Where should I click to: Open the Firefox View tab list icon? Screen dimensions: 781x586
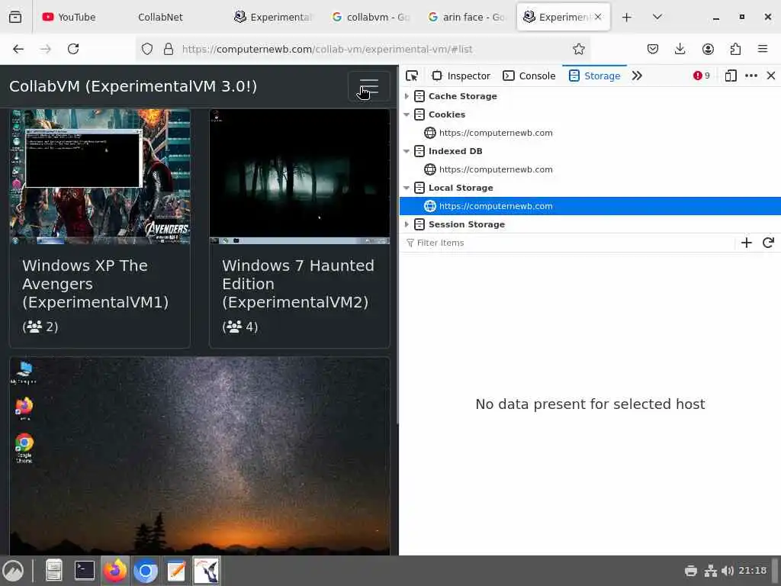pyautogui.click(x=15, y=17)
